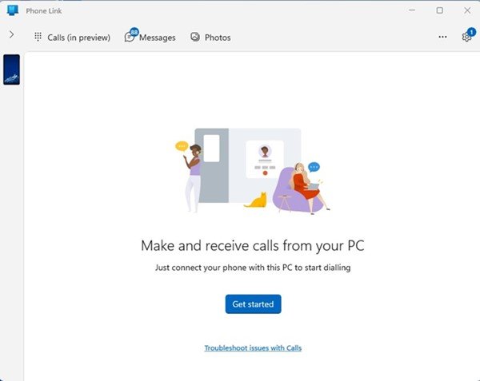Click the Photos picture icon
Viewport: 480px width, 381px height.
195,37
